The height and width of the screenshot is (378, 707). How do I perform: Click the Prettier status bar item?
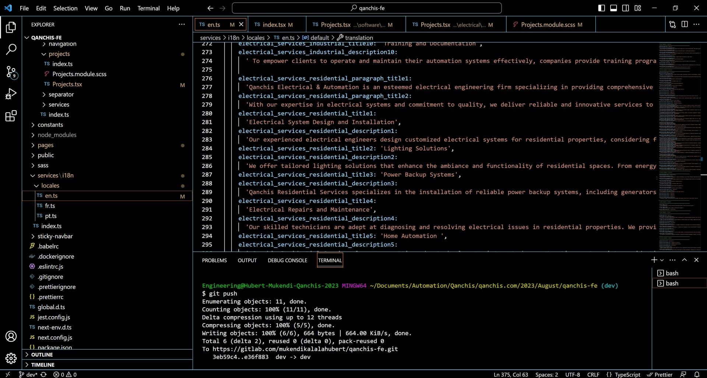pos(660,374)
